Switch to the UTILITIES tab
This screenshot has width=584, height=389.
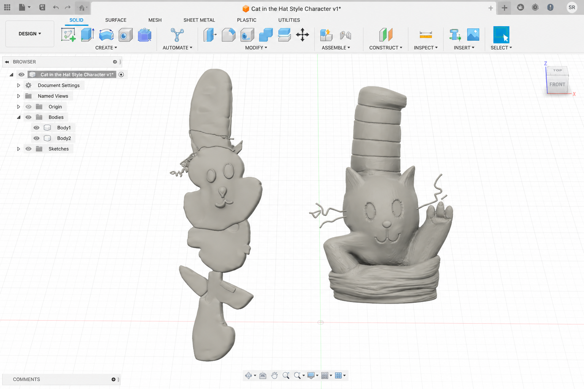[289, 20]
